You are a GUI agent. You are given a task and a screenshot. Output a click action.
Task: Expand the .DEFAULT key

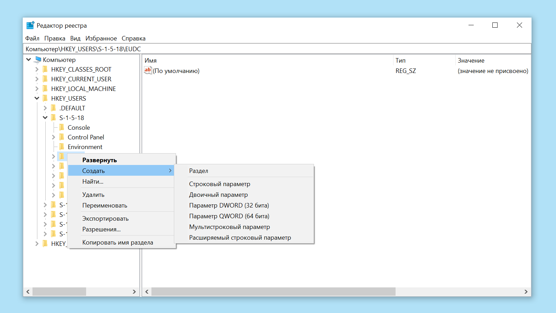click(45, 108)
